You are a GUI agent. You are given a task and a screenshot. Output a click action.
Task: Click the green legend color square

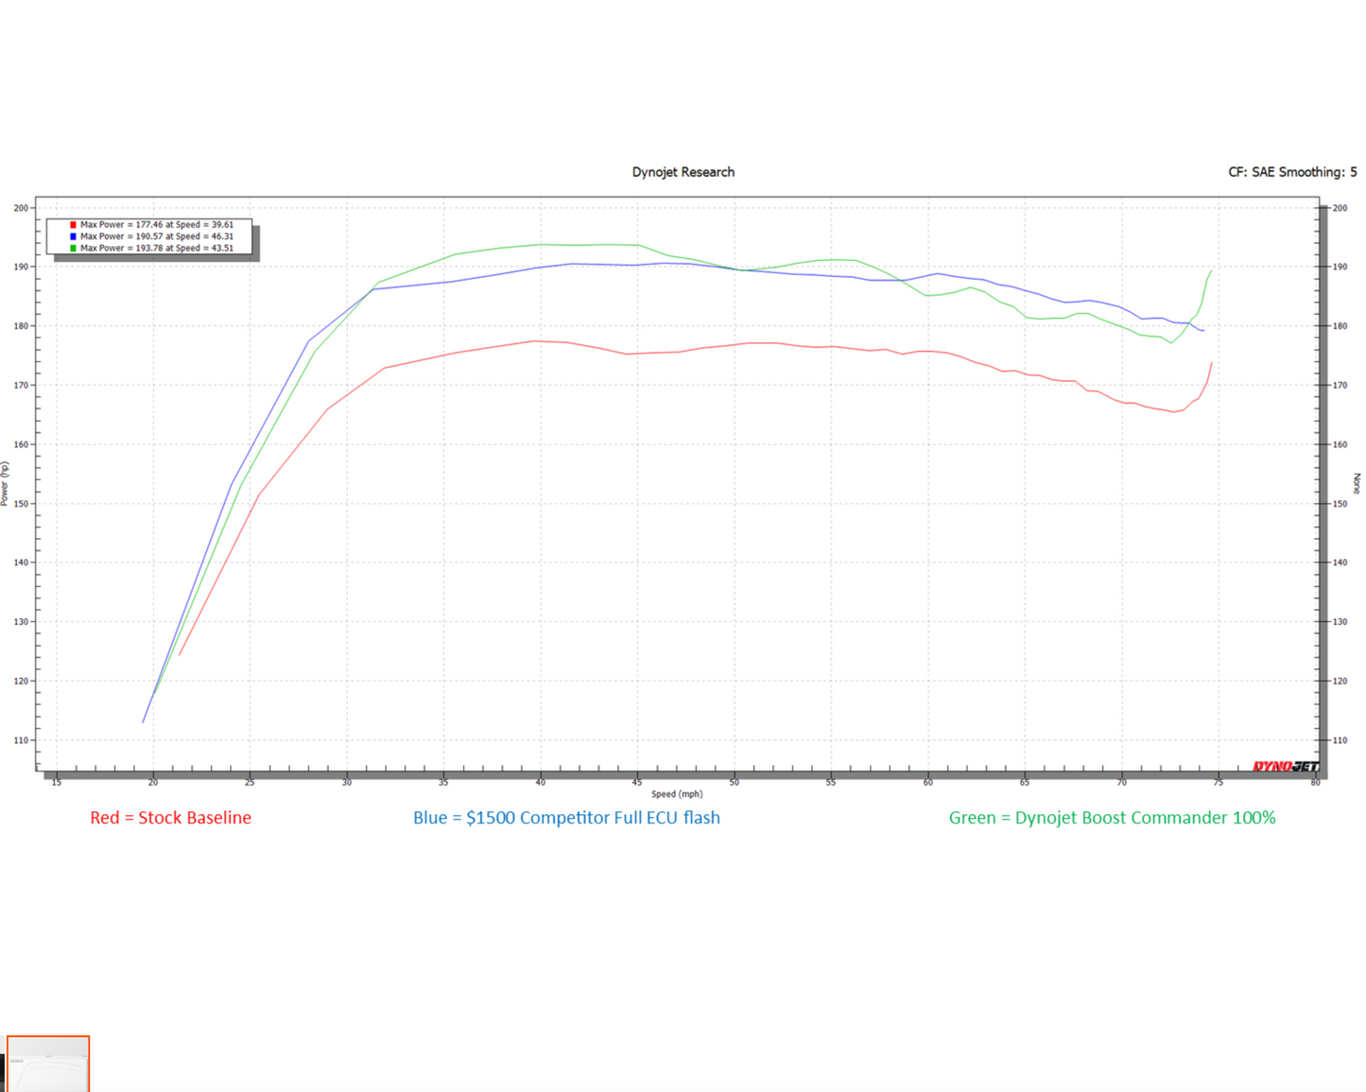pyautogui.click(x=73, y=249)
